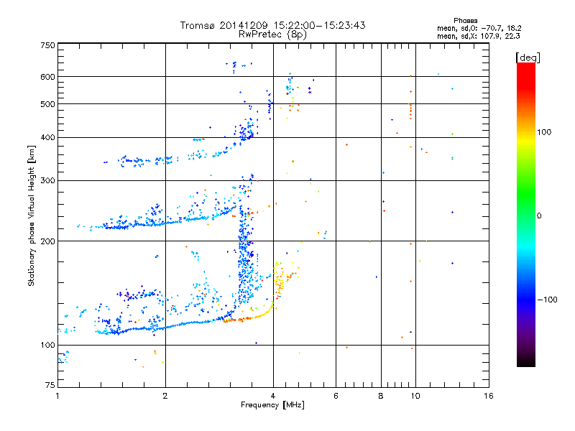The image size is (575, 431).
Task: Click the y-axis tick label '200'
Action: click(x=47, y=241)
